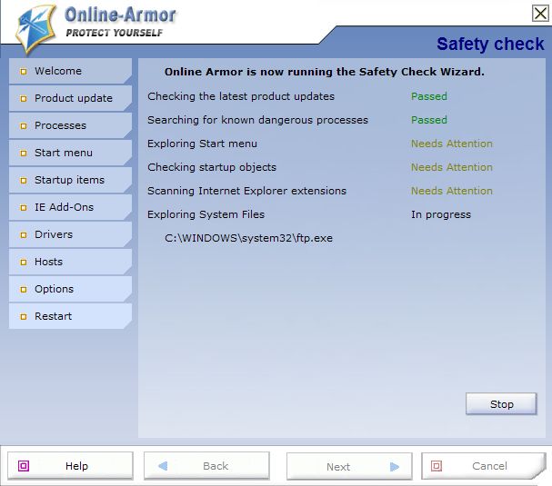Close the Online-Armor window
Image resolution: width=552 pixels, height=486 pixels.
[x=540, y=14]
